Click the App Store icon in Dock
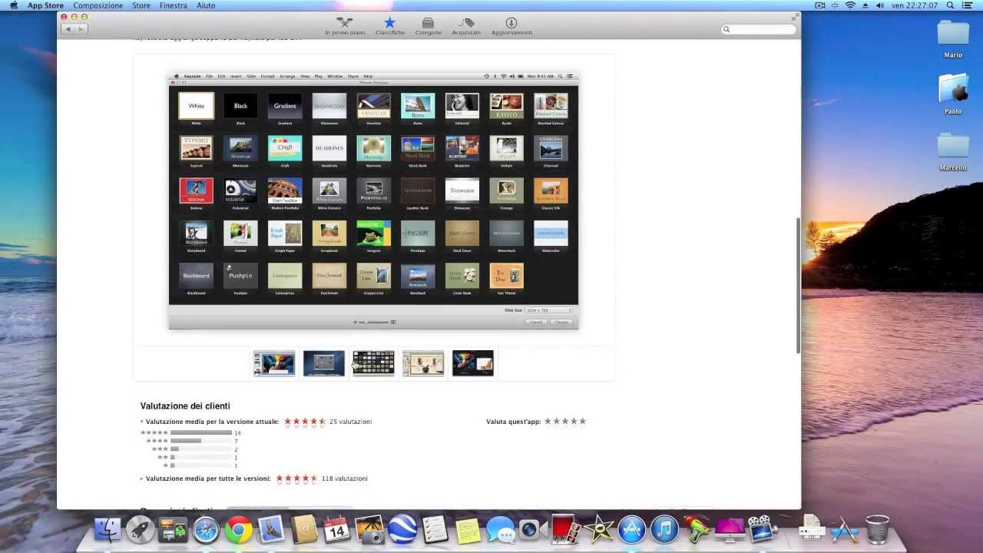 point(632,530)
